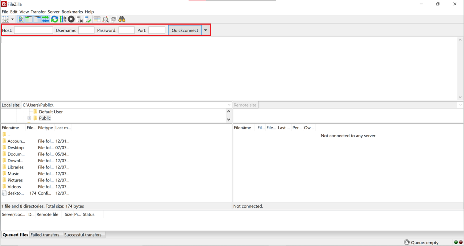Click the remote Permissions column header

(297, 128)
